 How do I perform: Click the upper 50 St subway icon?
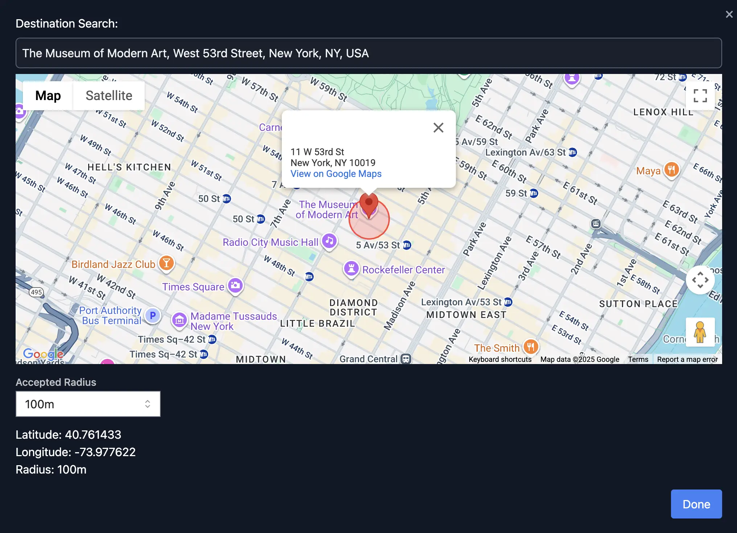coord(227,199)
